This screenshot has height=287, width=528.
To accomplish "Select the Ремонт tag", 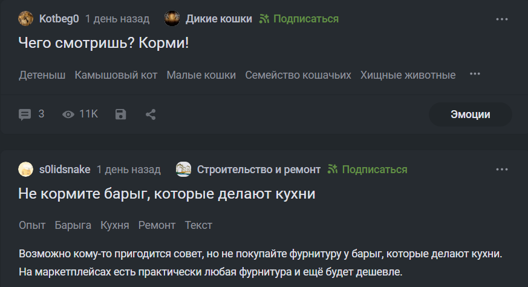I will pyautogui.click(x=157, y=225).
